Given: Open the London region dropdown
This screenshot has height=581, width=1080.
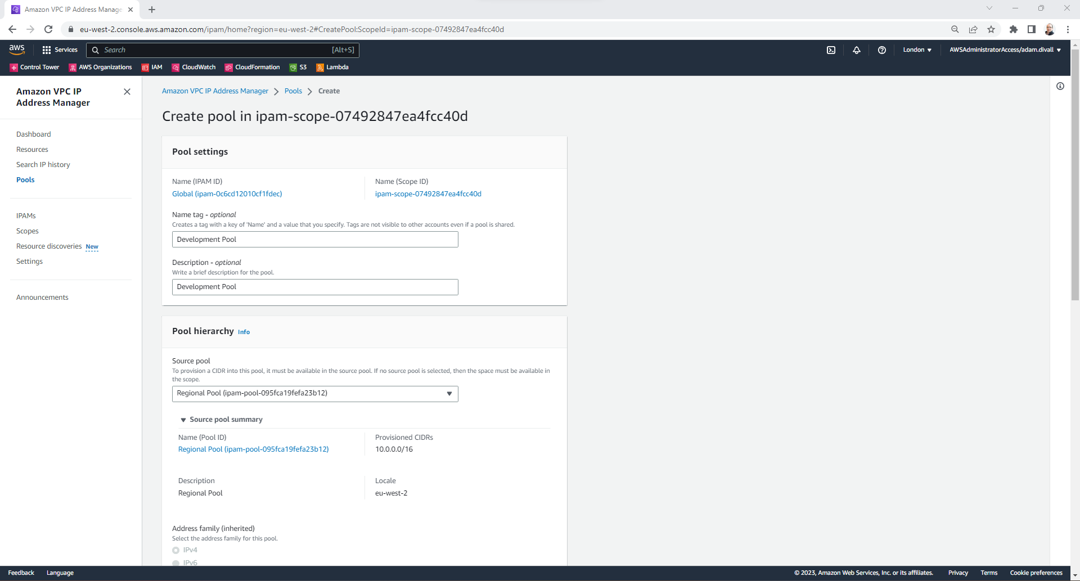Looking at the screenshot, I should click(x=917, y=50).
